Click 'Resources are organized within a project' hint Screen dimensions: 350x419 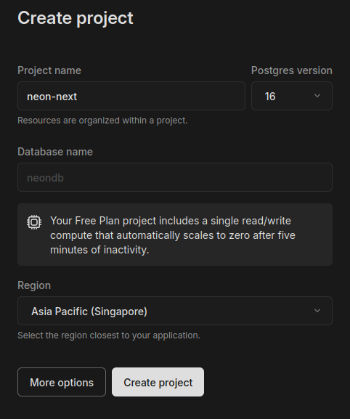pos(102,121)
